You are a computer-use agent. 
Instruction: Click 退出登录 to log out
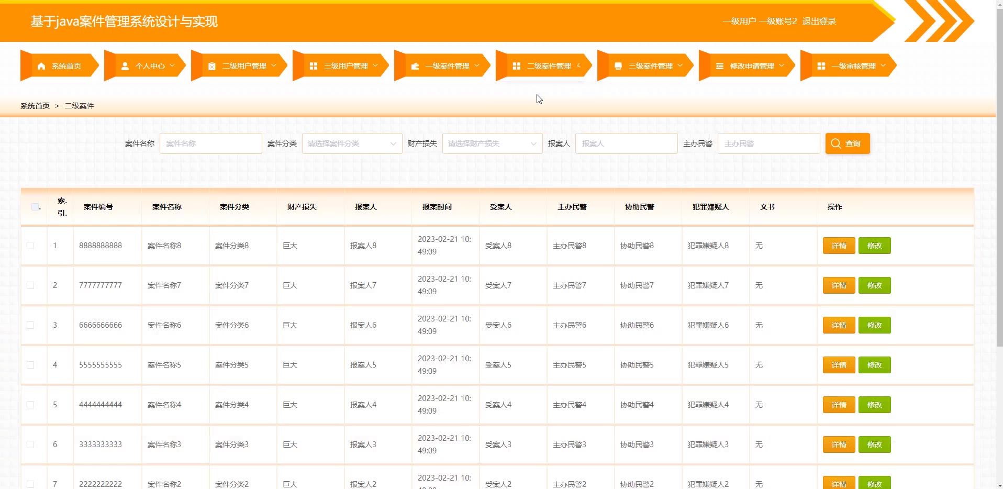[819, 21]
